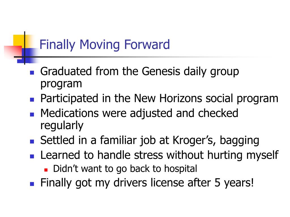Select the bullet marker beside 'Participated in the New Horizons'
Viewport: 290px width, 217px height.
tap(32, 100)
